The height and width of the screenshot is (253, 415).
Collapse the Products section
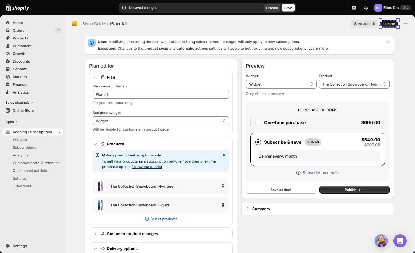[95, 144]
